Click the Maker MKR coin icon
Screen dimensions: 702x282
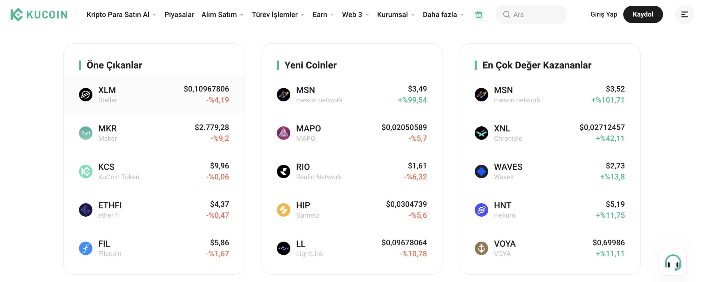pyautogui.click(x=86, y=133)
